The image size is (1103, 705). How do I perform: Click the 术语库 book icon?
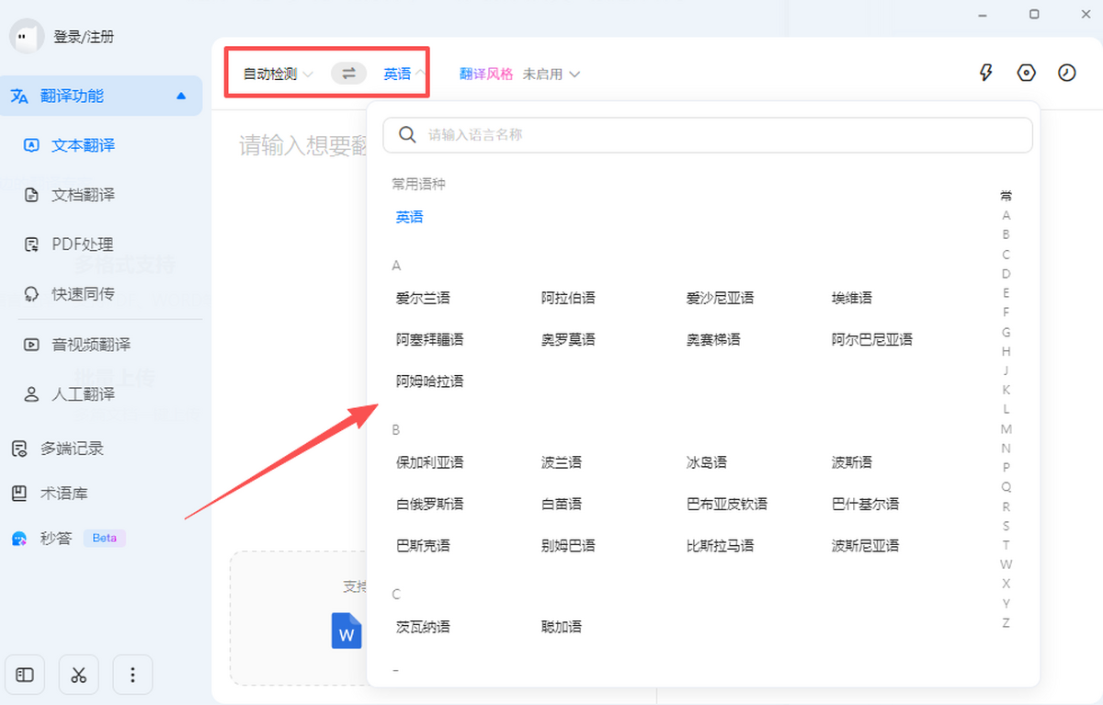[19, 494]
